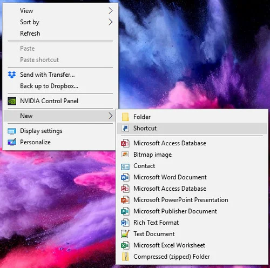
Task: Click the Compressed (zipped) Folder icon
Action: (x=125, y=257)
